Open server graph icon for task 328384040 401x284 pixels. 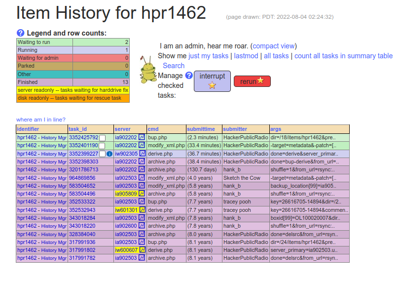(x=142, y=234)
